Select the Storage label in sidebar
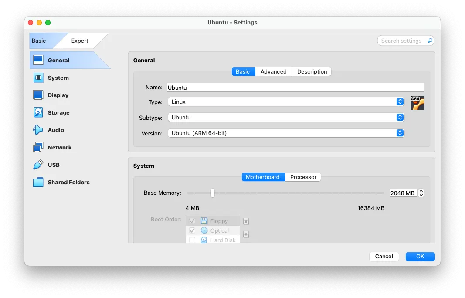The image size is (465, 298). (59, 113)
